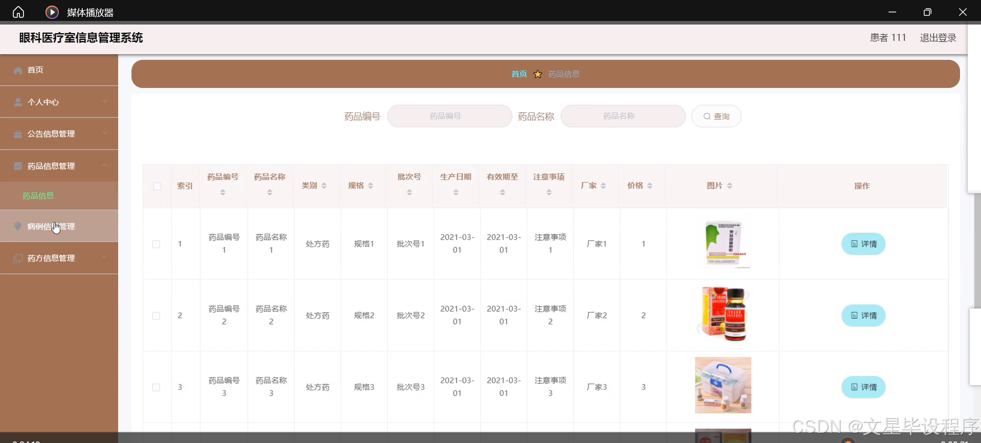Click the 注意事项 2 cell
The image size is (981, 443).
click(x=550, y=315)
